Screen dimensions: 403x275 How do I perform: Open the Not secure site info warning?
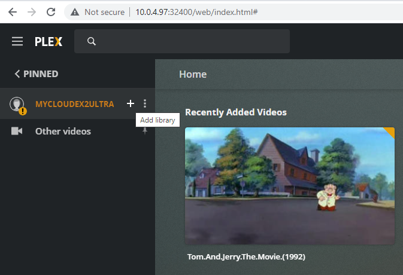pyautogui.click(x=99, y=12)
